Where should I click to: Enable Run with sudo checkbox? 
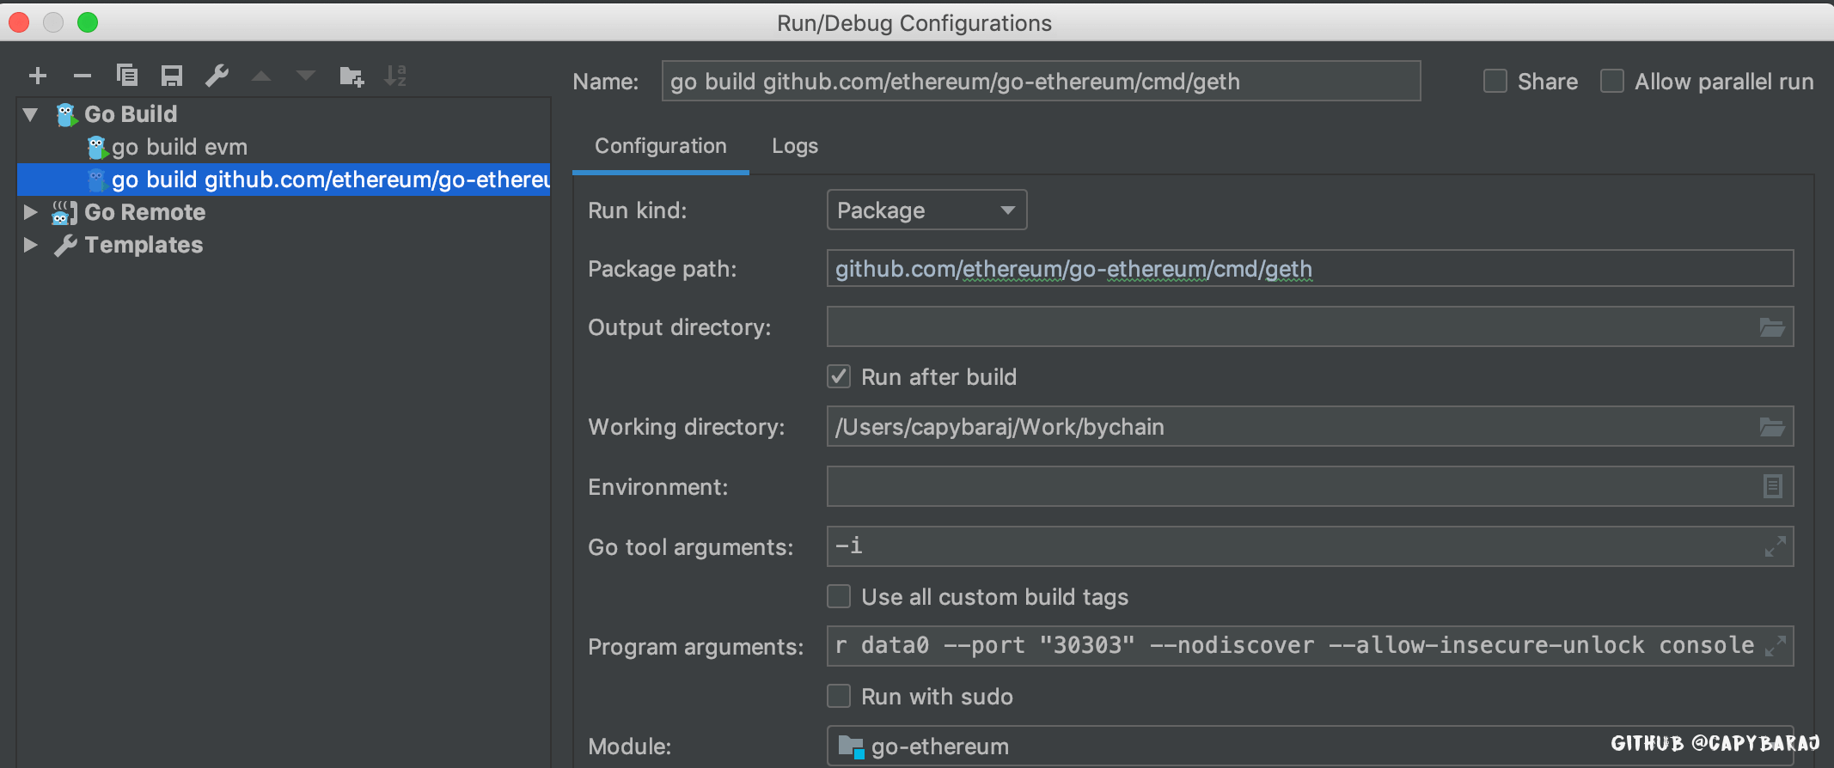[839, 696]
